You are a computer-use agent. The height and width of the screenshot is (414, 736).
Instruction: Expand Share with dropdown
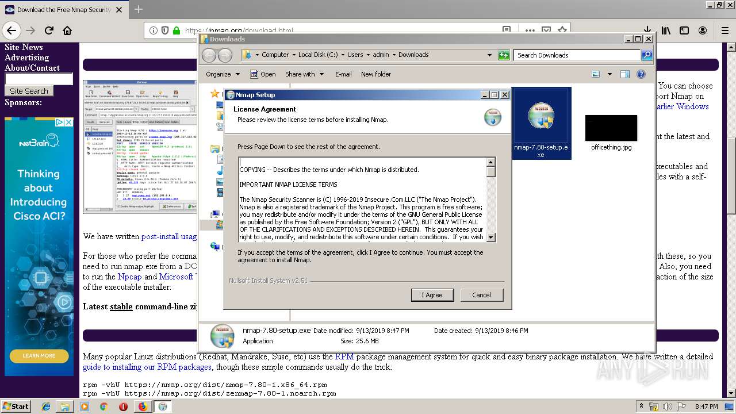(x=305, y=74)
